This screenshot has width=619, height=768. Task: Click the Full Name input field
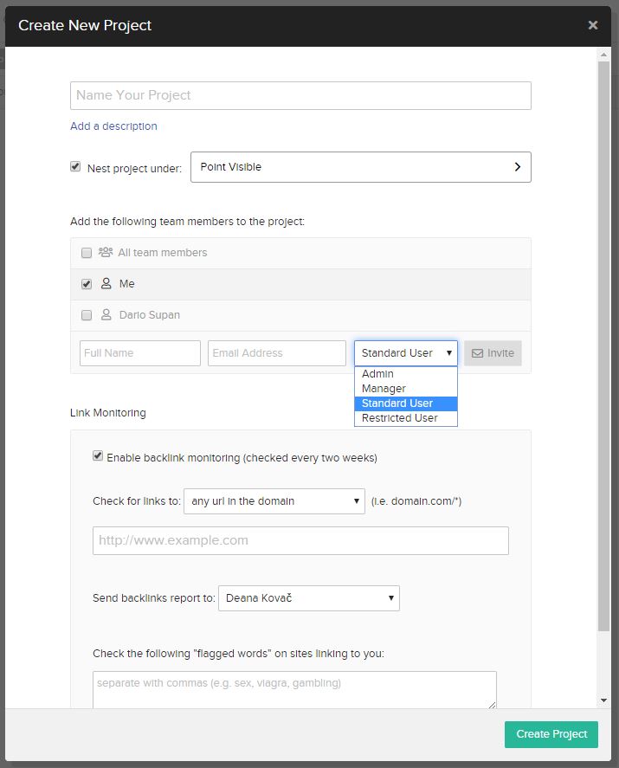click(140, 353)
